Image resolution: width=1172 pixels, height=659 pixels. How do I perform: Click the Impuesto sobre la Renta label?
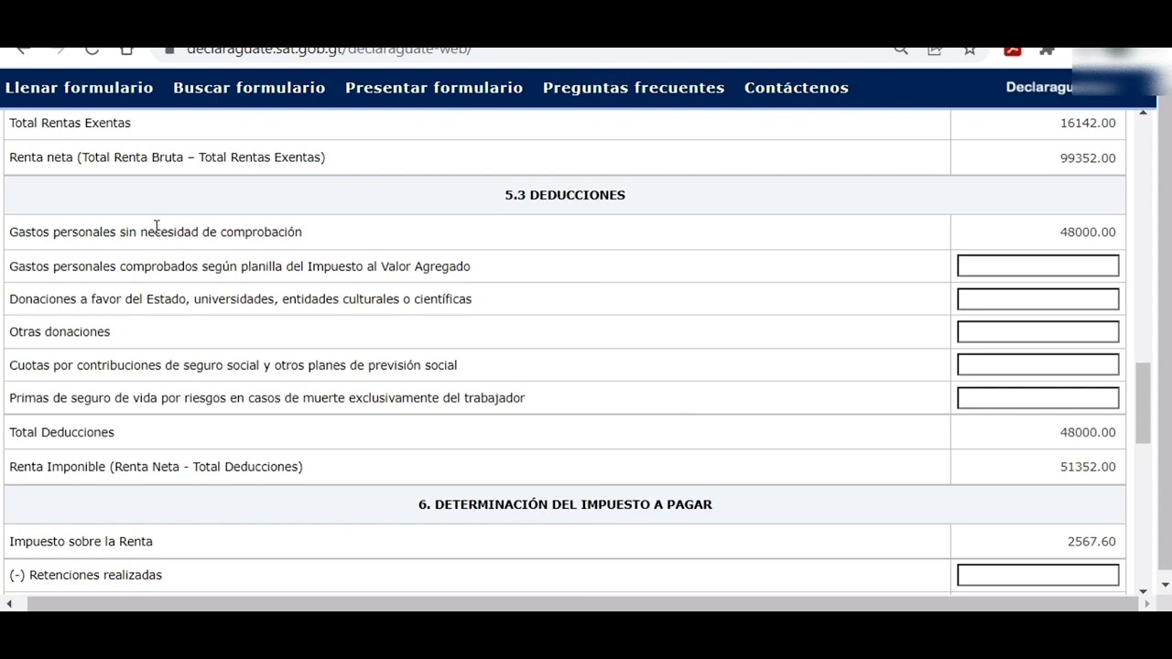81,542
